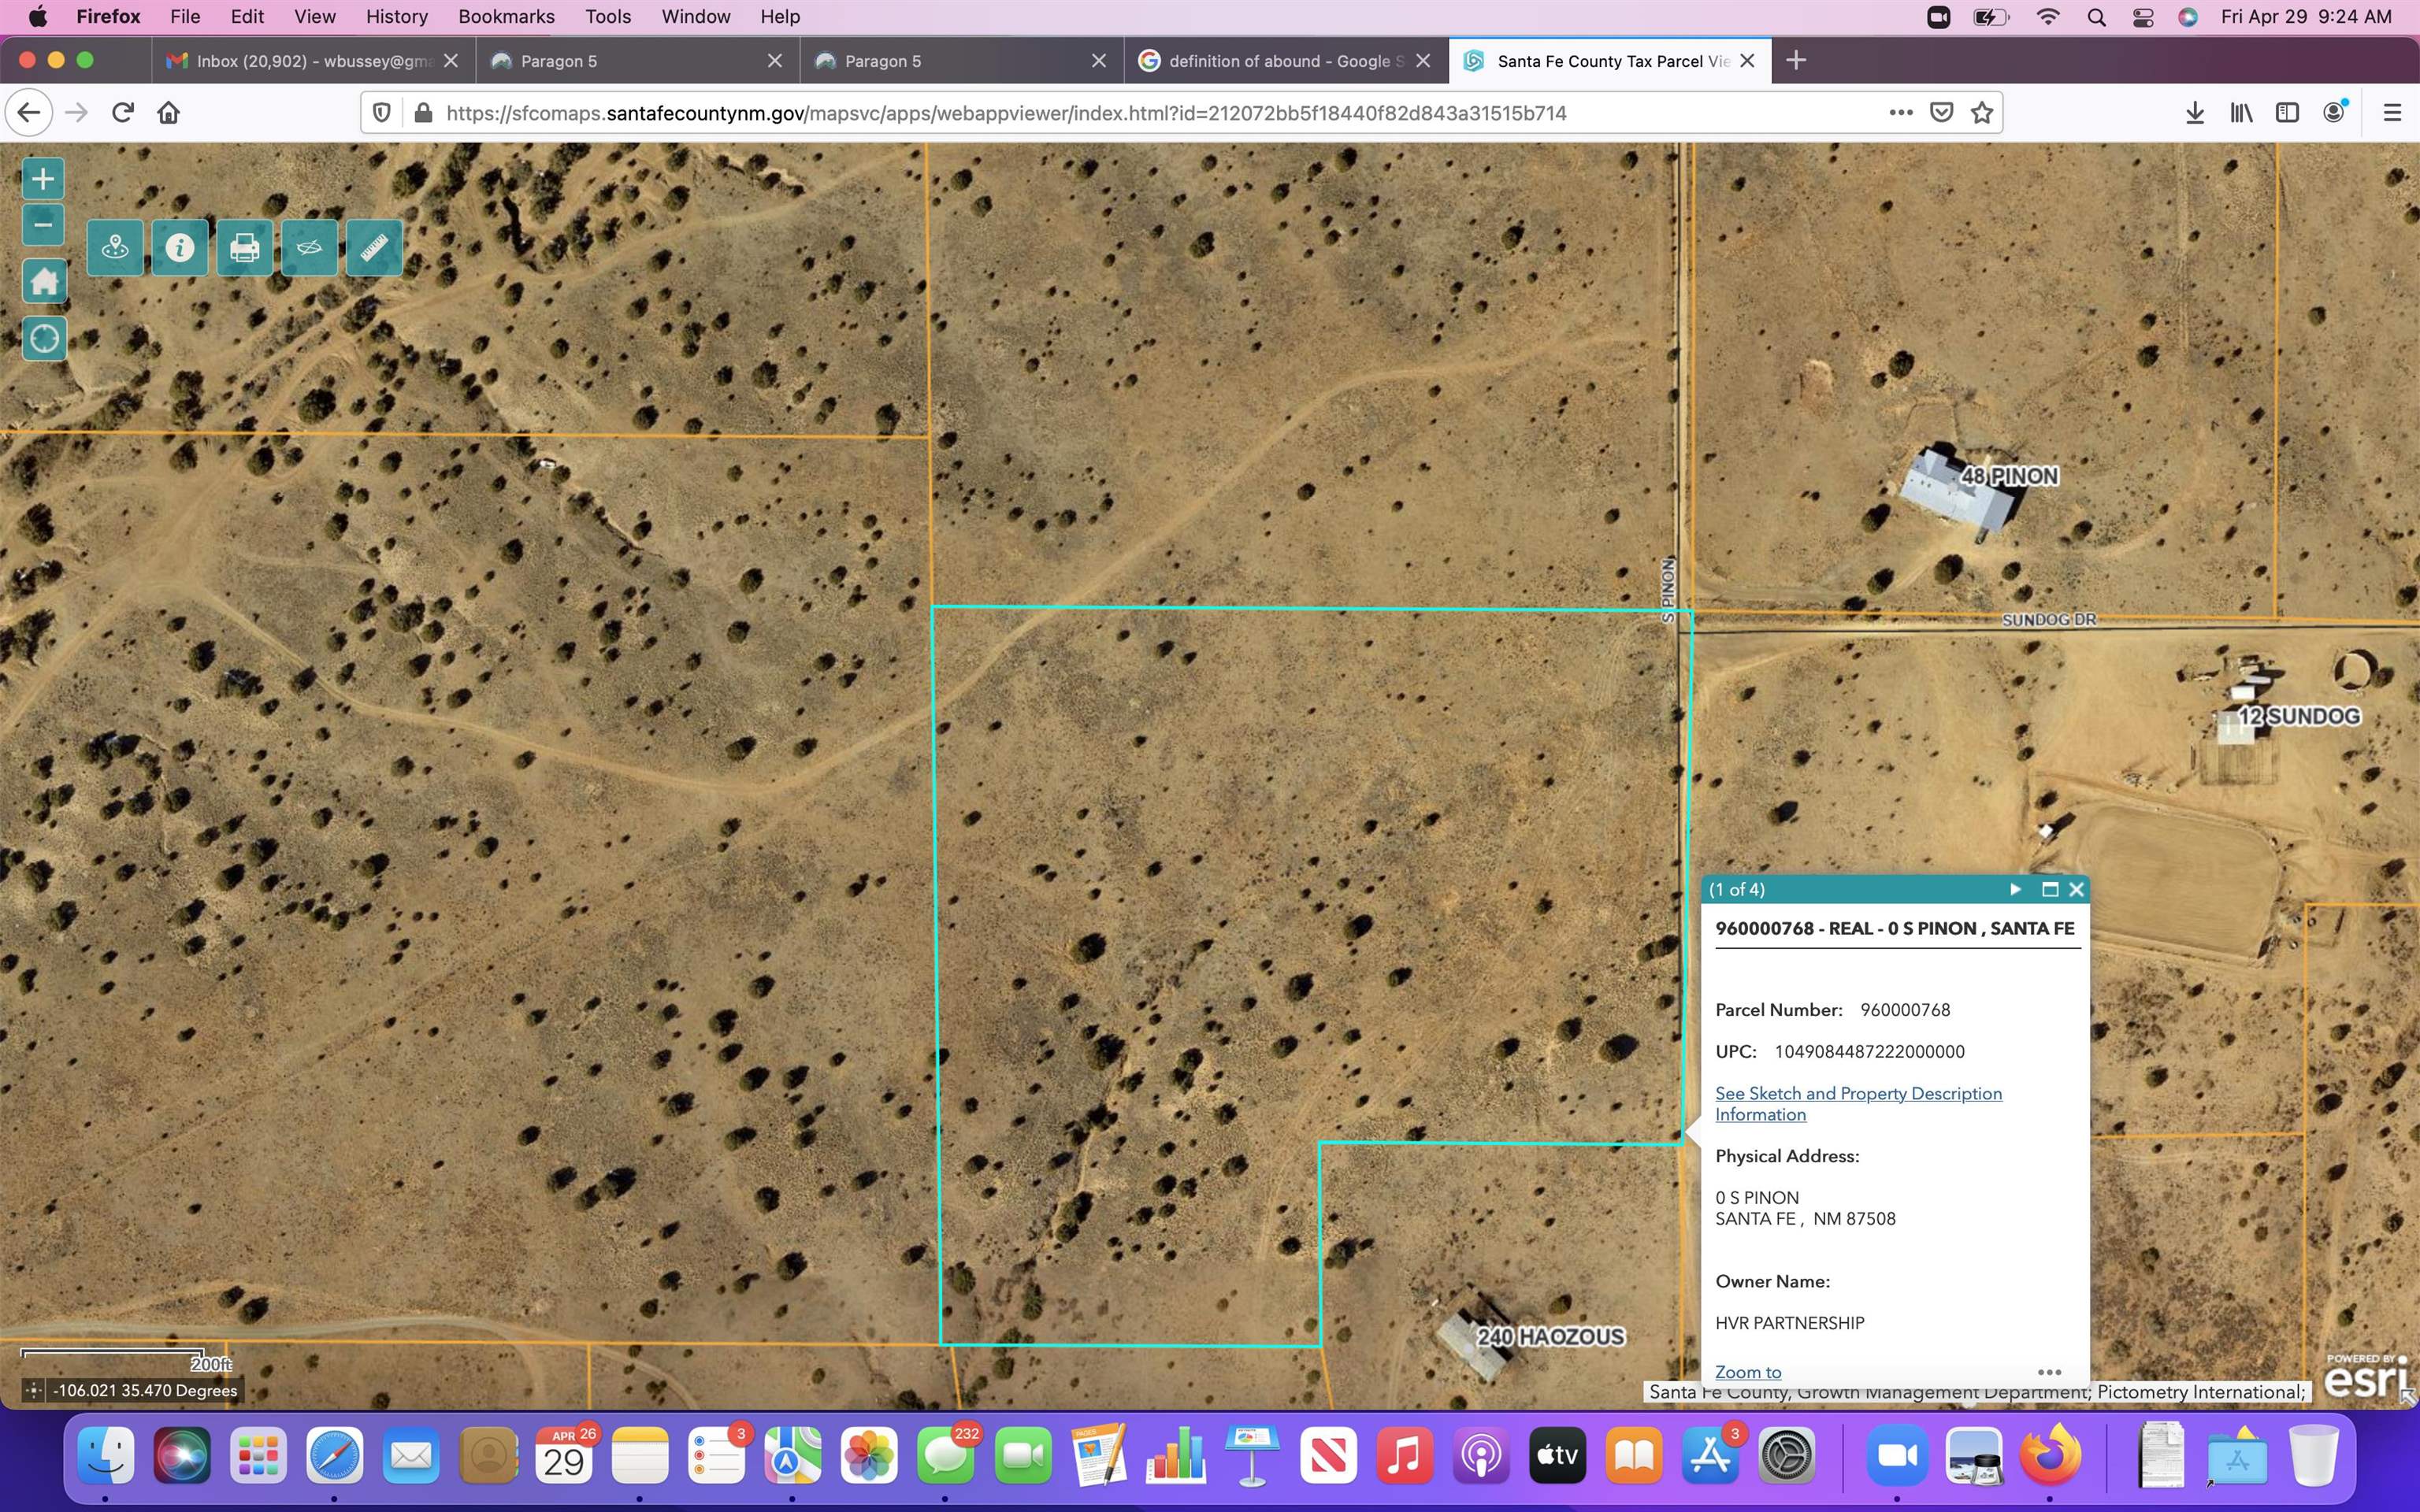2420x1512 pixels.
Task: Open page actions ellipsis in address bar
Action: (1901, 113)
